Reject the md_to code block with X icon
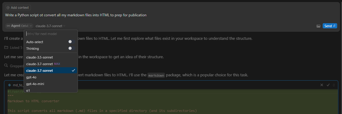 tap(321, 85)
